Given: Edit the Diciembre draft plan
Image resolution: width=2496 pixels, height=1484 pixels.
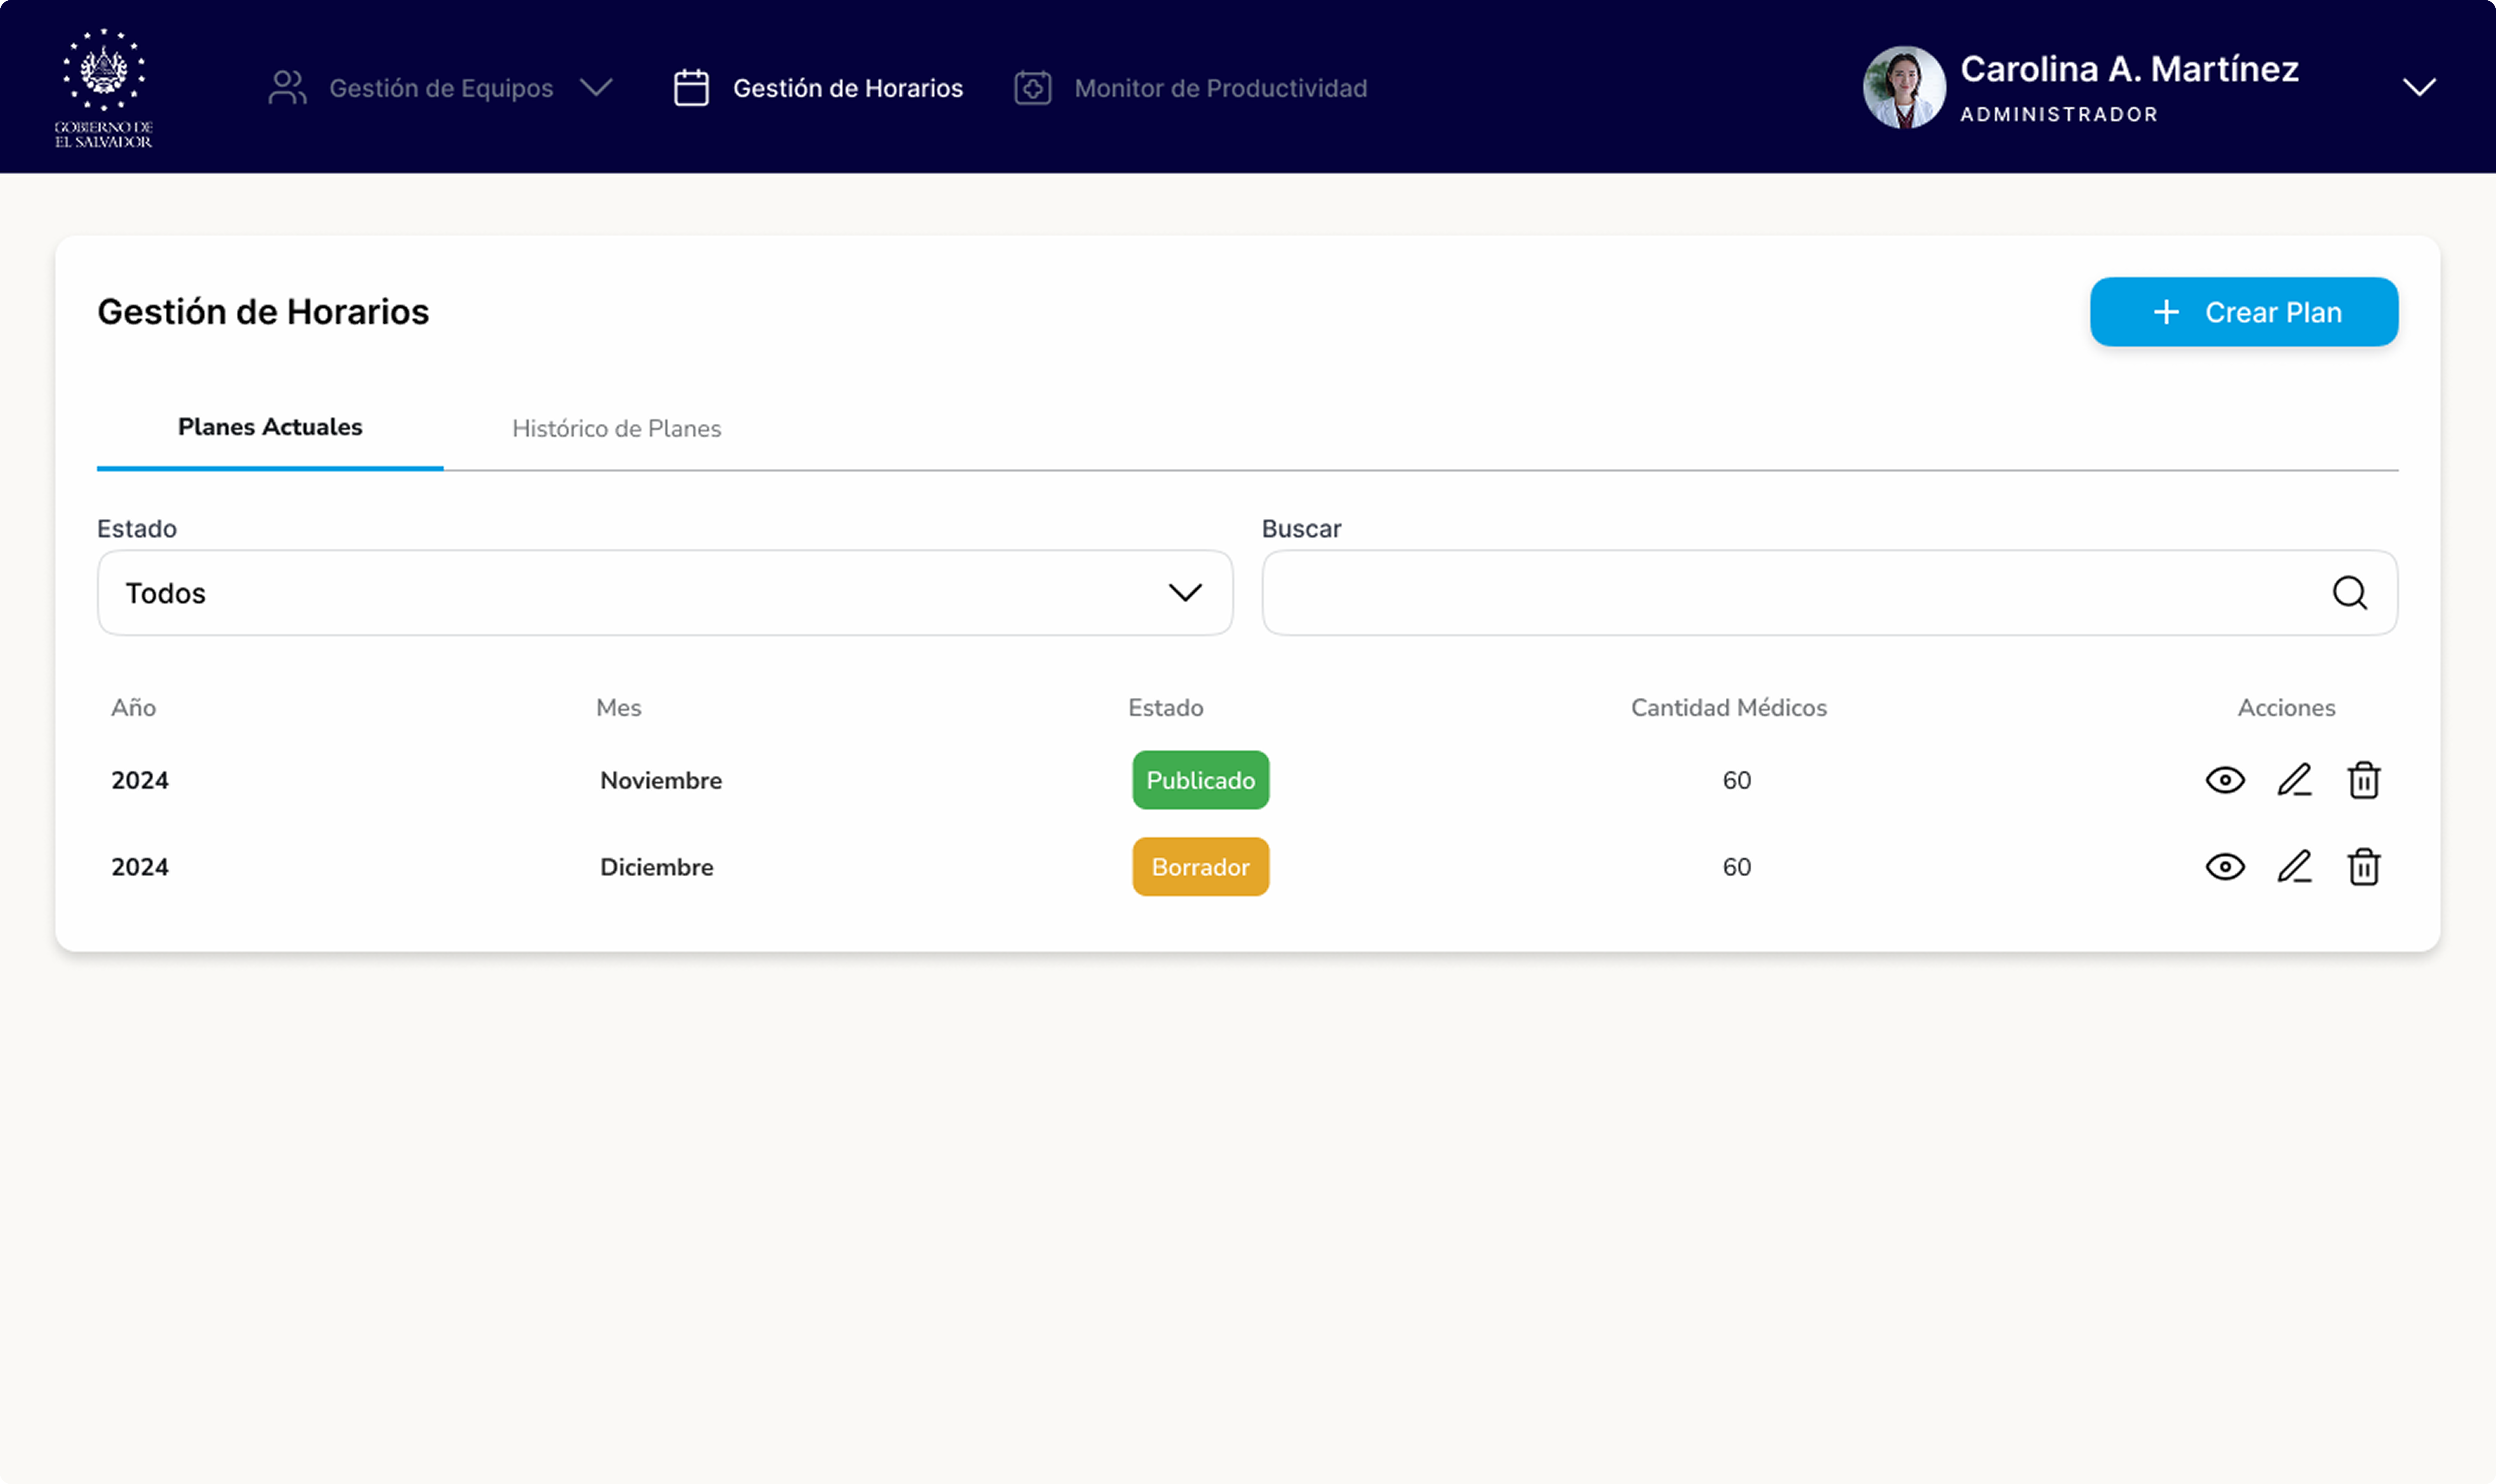Looking at the screenshot, I should [2294, 866].
